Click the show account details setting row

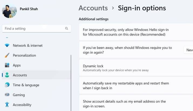(136, 103)
